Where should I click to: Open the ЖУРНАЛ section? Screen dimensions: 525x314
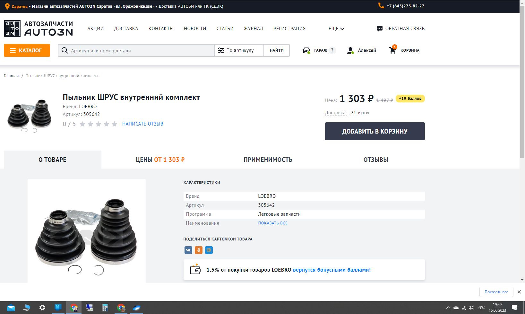tap(253, 29)
